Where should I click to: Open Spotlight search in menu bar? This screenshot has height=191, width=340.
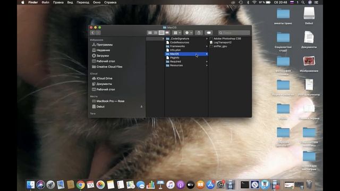(x=303, y=2)
